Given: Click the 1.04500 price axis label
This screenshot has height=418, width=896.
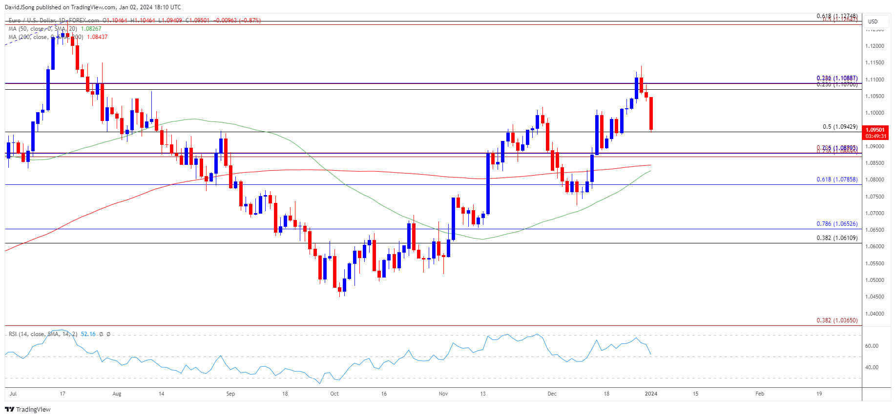Looking at the screenshot, I should tap(875, 297).
